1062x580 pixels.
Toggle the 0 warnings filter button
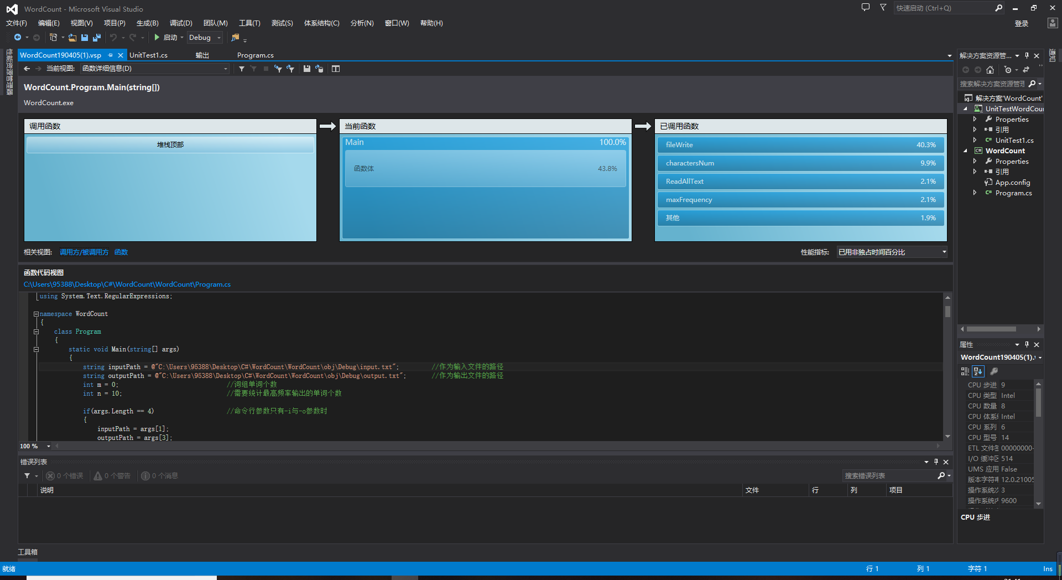click(112, 476)
